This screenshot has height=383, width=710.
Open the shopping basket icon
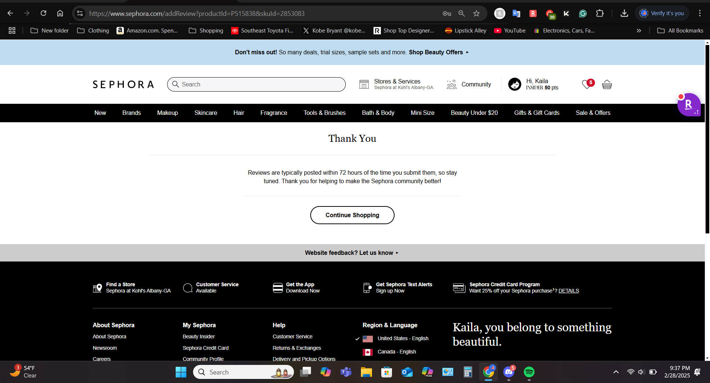point(606,85)
